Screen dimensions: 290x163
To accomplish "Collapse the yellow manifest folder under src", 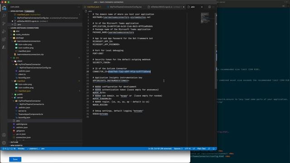I will tap(21, 81).
